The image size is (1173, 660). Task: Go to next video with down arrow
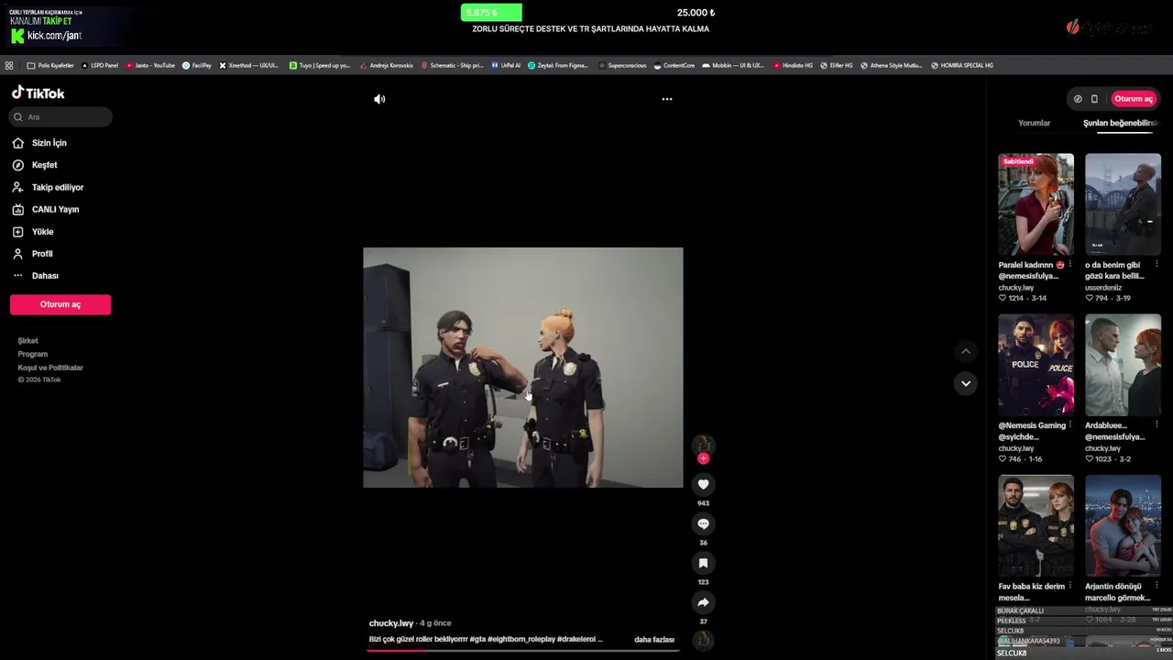[x=965, y=383]
